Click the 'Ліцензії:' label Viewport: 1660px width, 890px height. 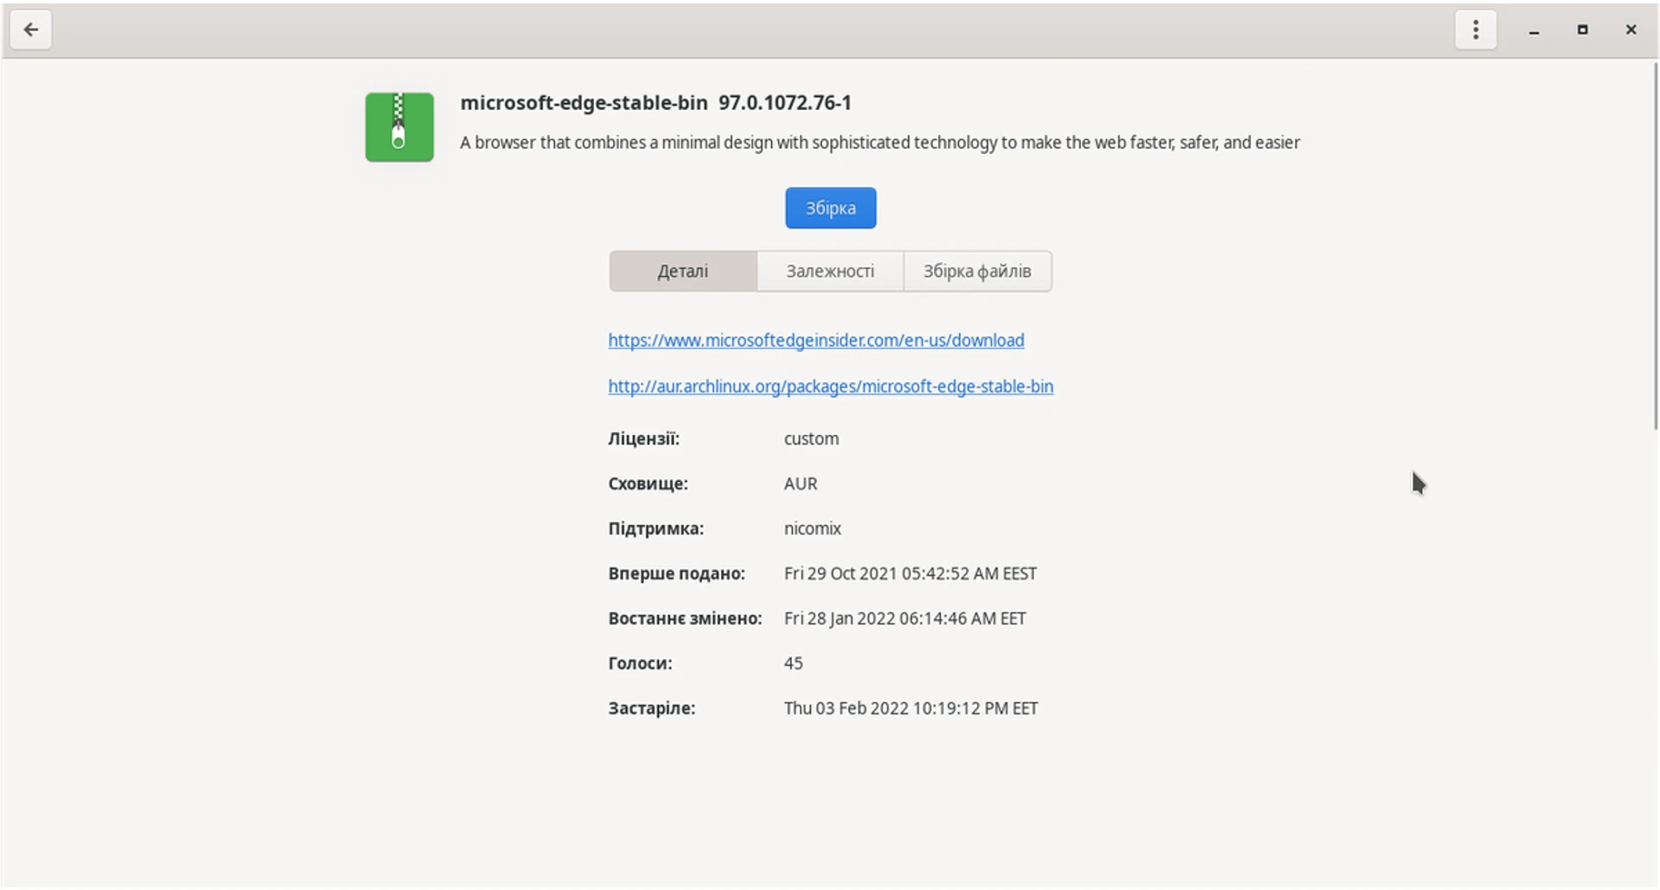coord(644,439)
